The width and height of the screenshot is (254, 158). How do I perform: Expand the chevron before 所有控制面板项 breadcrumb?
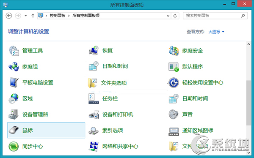69,16
